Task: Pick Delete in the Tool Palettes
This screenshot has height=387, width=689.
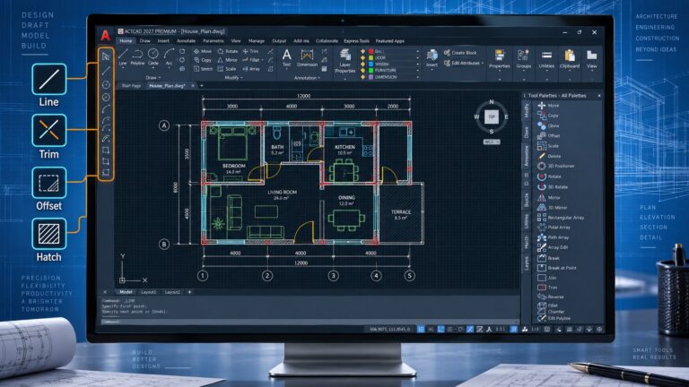Action: point(549,156)
